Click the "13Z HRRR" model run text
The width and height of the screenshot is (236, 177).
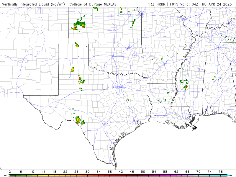tap(157, 4)
